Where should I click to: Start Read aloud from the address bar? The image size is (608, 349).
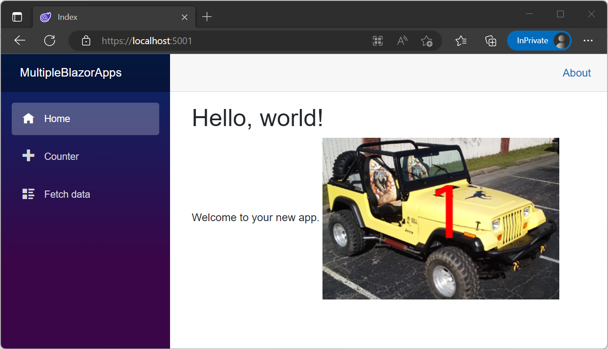click(402, 41)
